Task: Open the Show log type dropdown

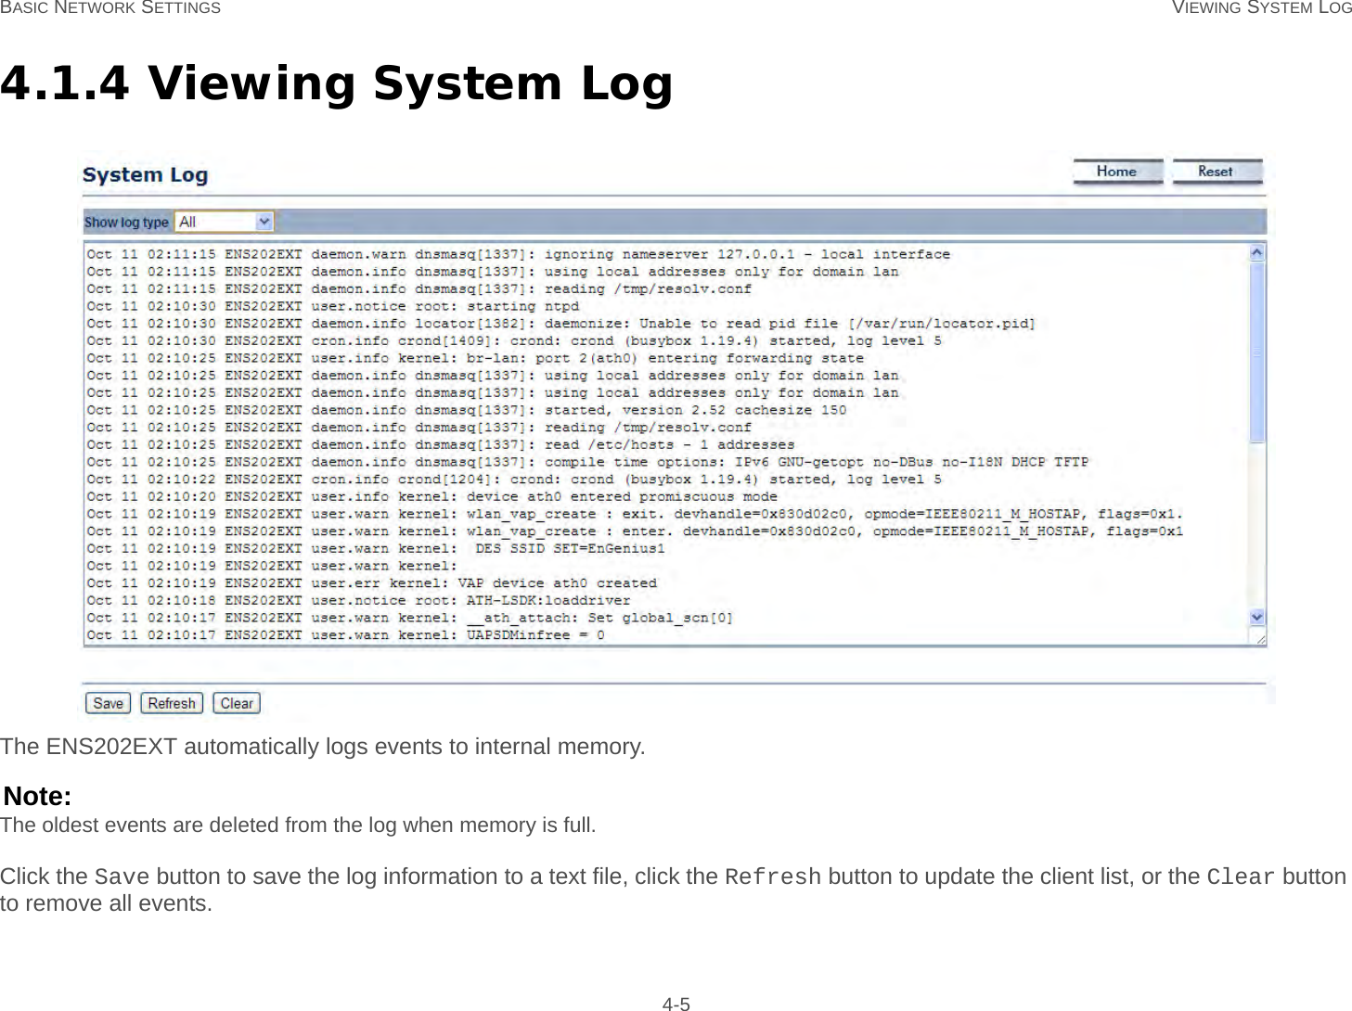Action: (x=225, y=222)
